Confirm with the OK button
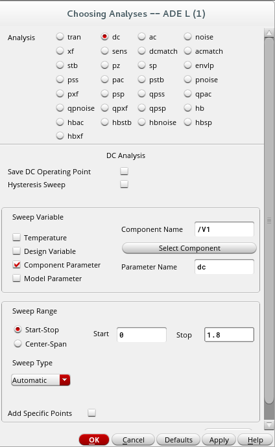 pos(94,440)
